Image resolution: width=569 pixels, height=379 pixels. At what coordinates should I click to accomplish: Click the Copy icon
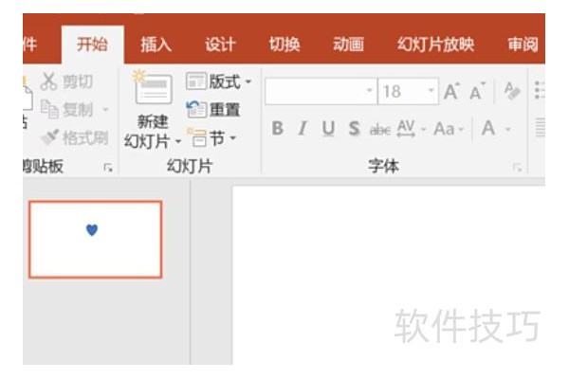[x=49, y=109]
